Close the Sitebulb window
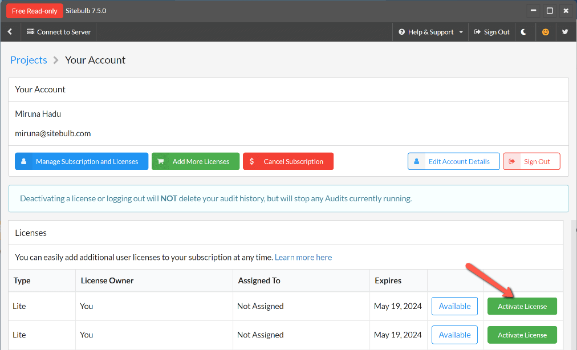 pyautogui.click(x=566, y=11)
